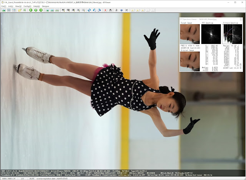Click the green left arrow for previous image

click(31, 10)
